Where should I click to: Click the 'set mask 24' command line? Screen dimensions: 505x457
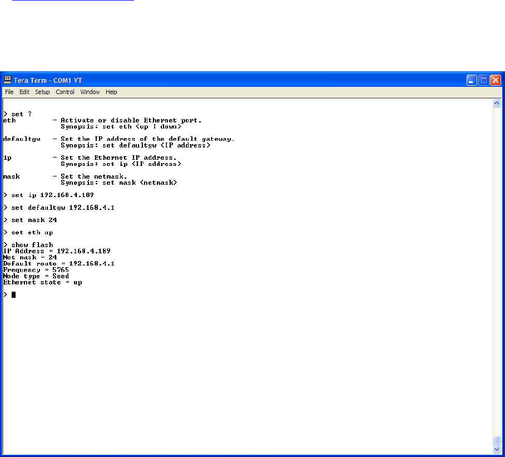(x=30, y=220)
